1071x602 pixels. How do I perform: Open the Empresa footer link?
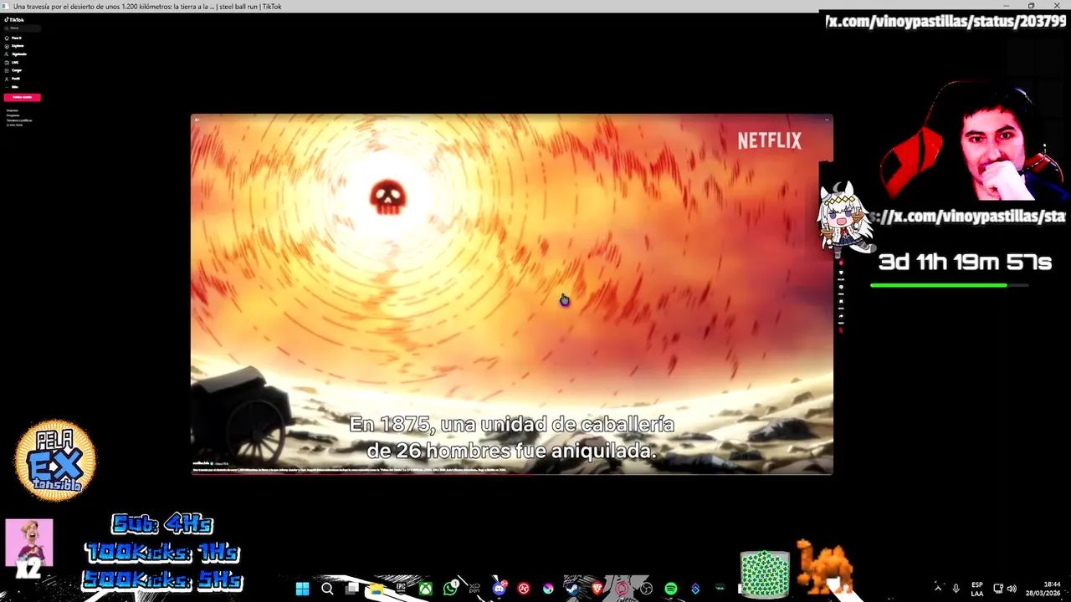click(13, 110)
